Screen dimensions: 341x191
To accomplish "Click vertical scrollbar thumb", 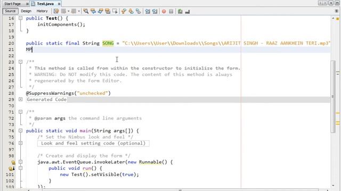I will [333, 97].
